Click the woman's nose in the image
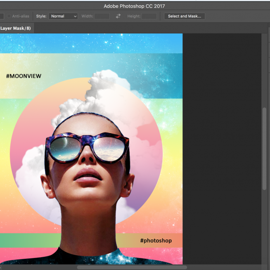 [86, 158]
